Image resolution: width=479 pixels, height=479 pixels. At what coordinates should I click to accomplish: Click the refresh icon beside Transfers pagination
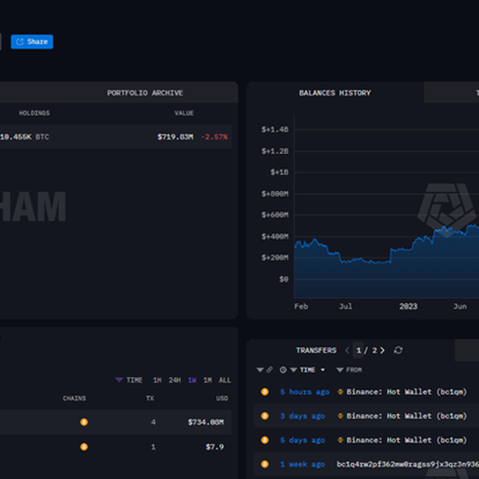[x=398, y=350]
